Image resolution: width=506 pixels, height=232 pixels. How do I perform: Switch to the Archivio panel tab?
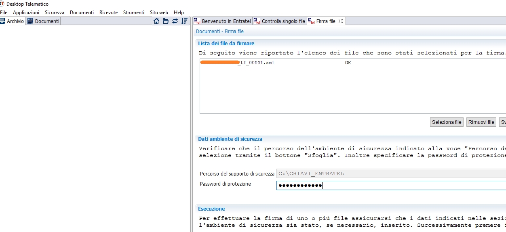coord(12,21)
